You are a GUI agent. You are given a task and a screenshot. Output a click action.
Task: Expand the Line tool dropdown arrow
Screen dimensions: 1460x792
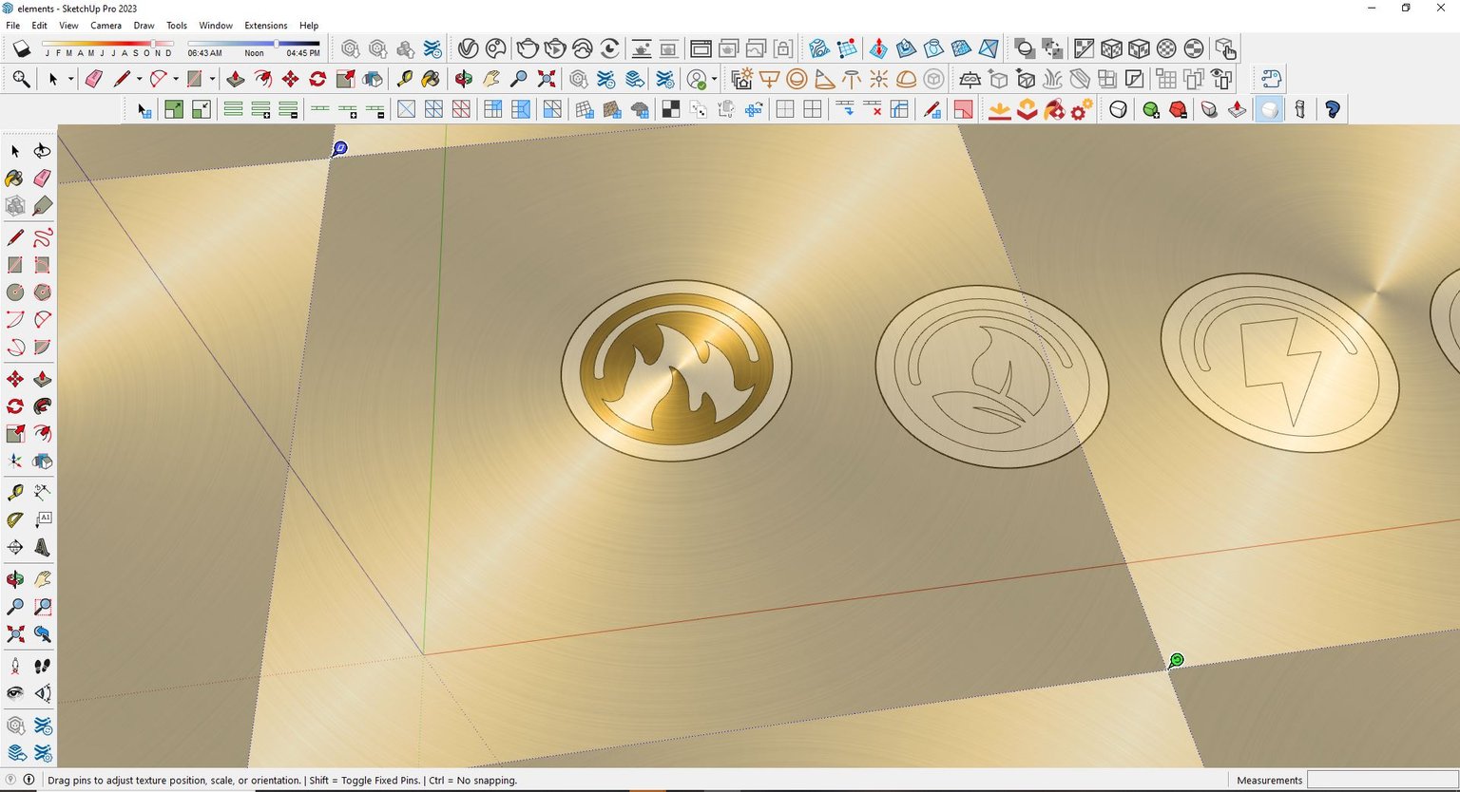pyautogui.click(x=139, y=79)
